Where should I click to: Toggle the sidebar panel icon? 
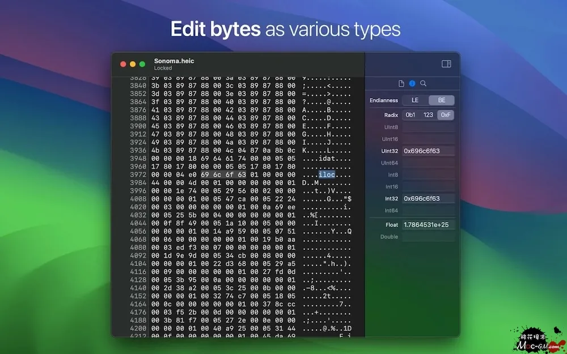coord(446,64)
